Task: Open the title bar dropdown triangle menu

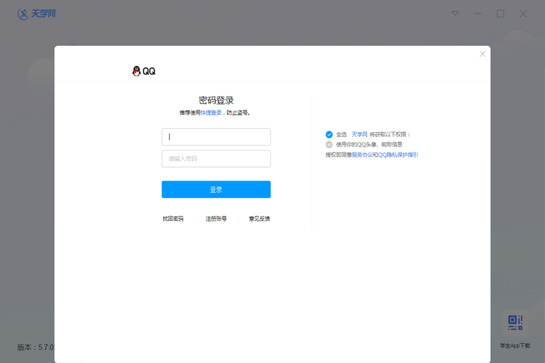Action: (x=455, y=14)
